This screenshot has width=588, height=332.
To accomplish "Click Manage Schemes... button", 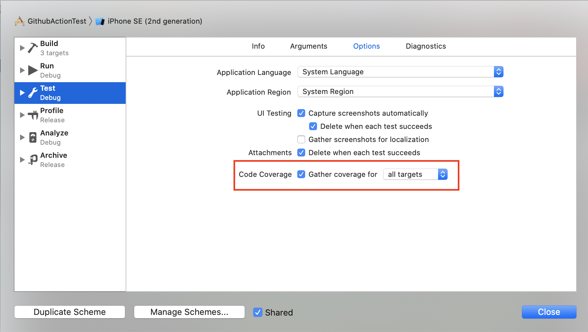I will pyautogui.click(x=189, y=312).
